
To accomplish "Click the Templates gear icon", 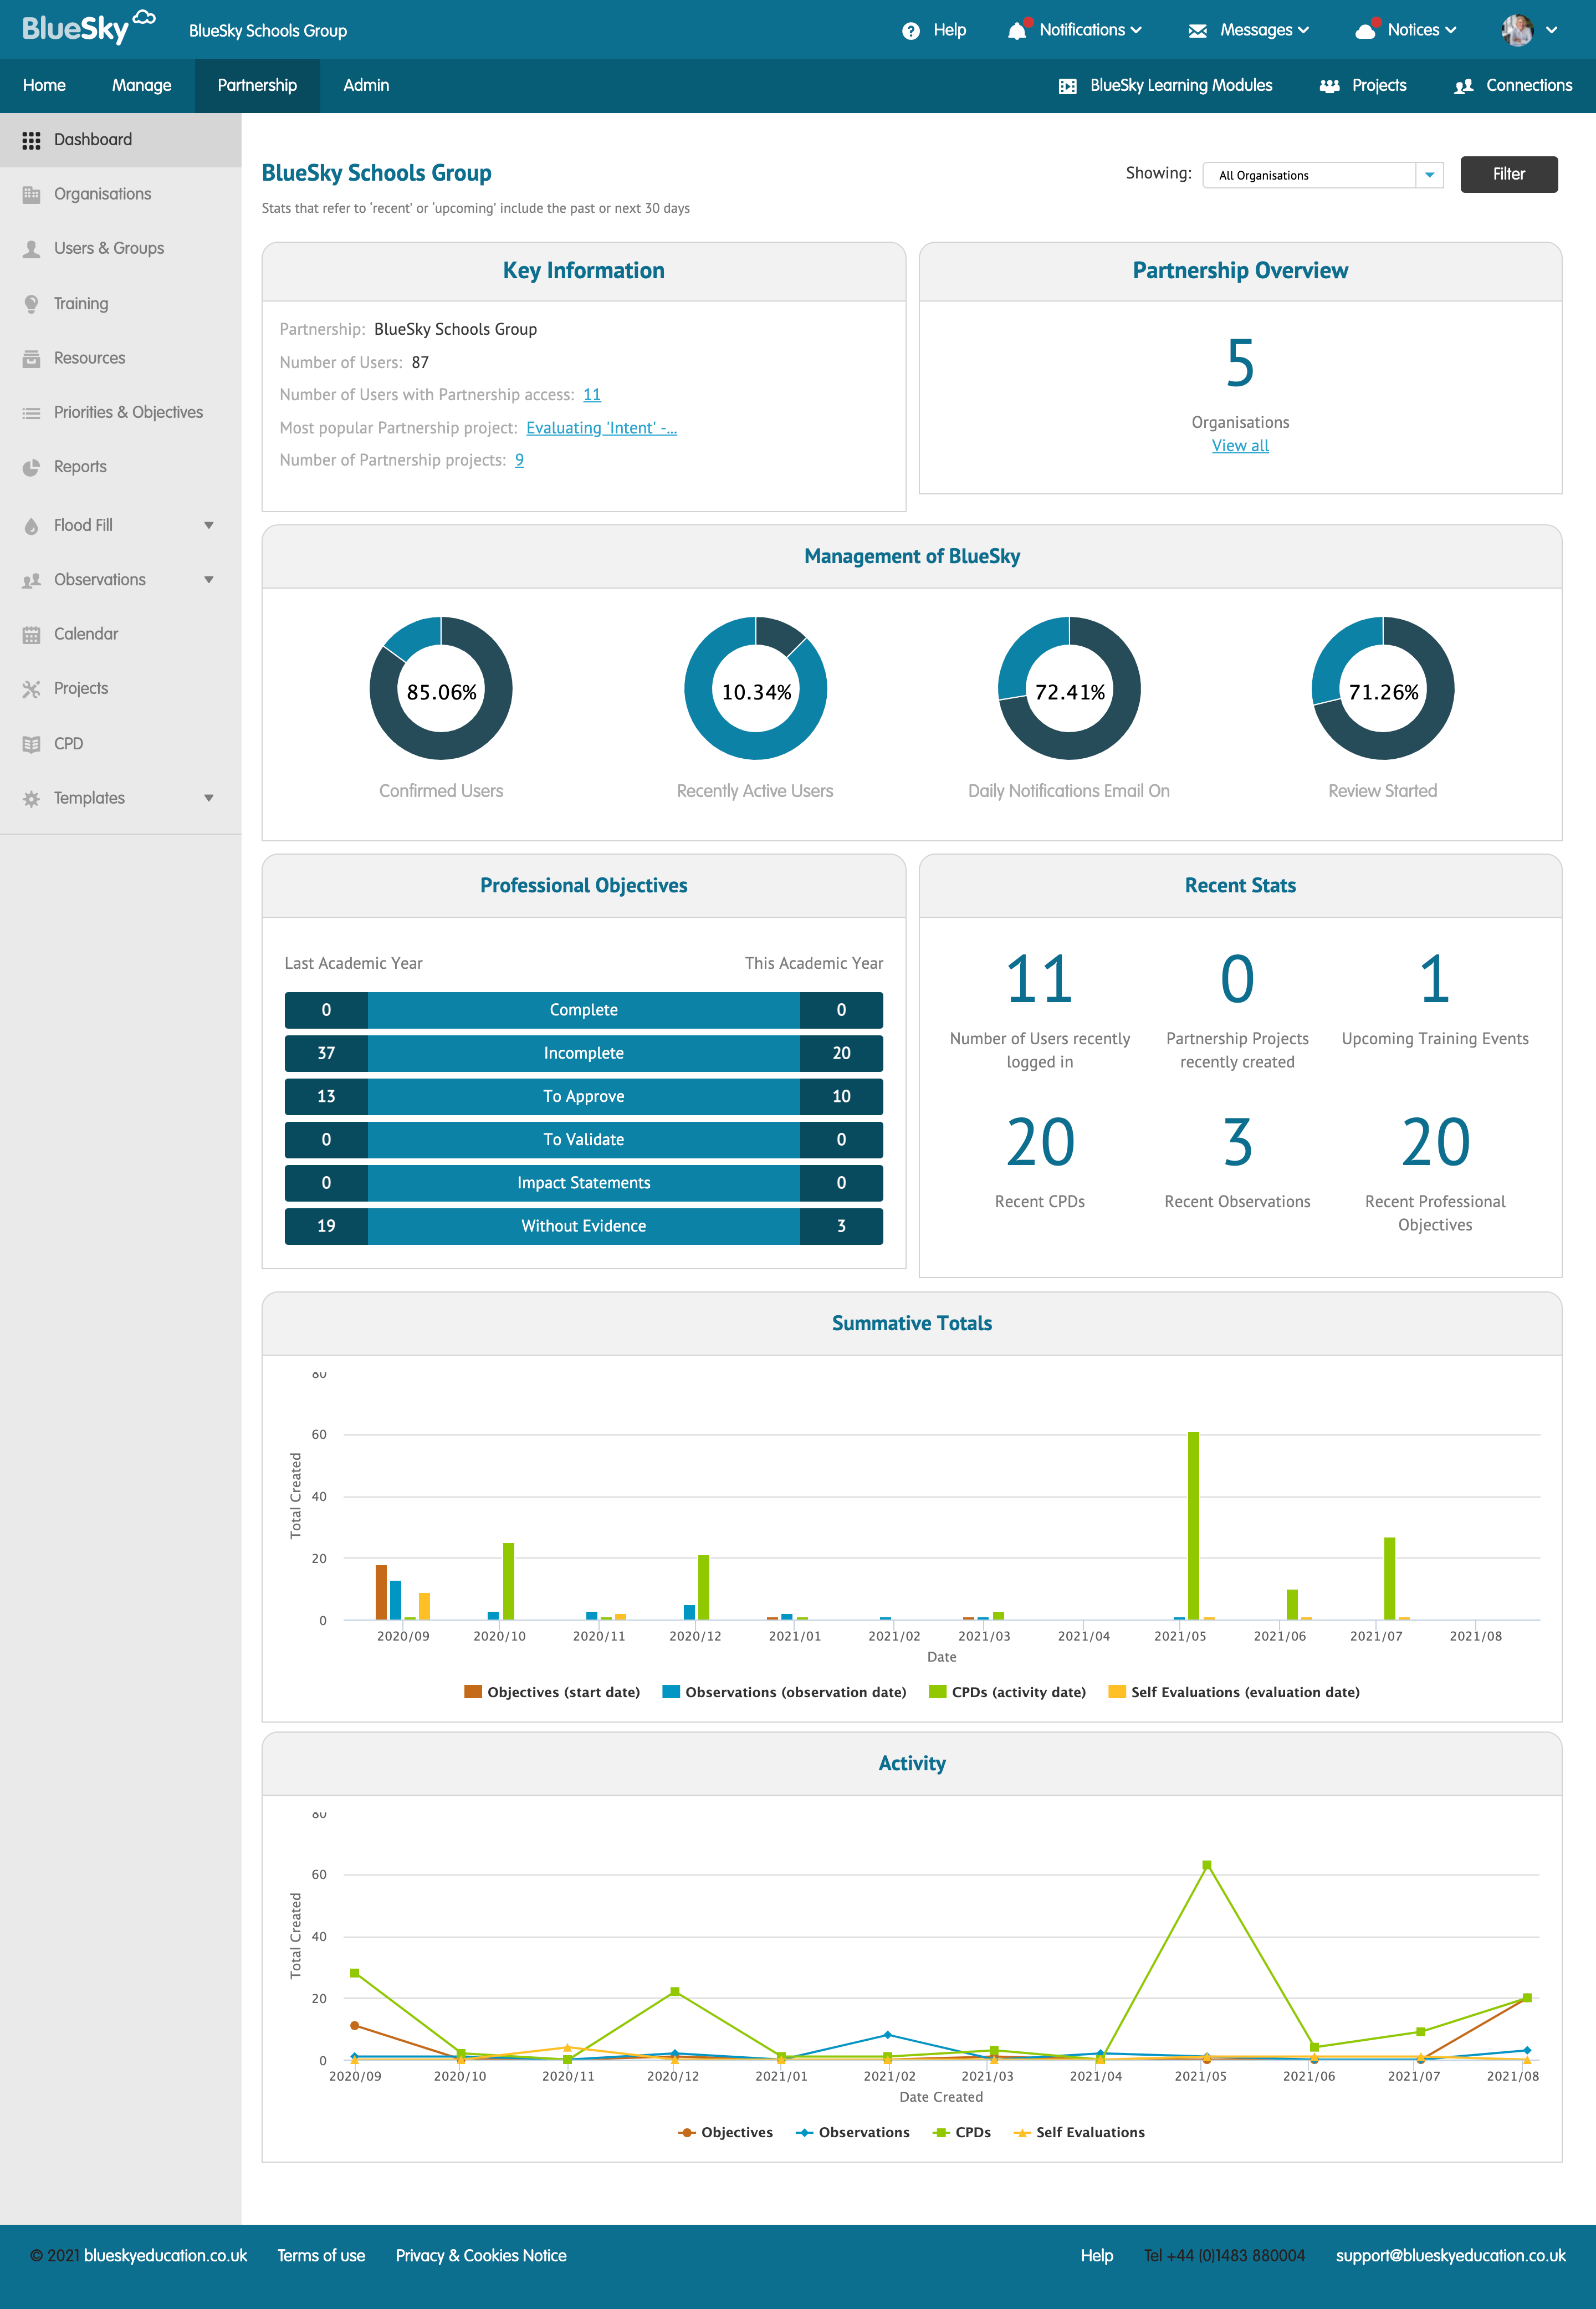I will pyautogui.click(x=31, y=798).
